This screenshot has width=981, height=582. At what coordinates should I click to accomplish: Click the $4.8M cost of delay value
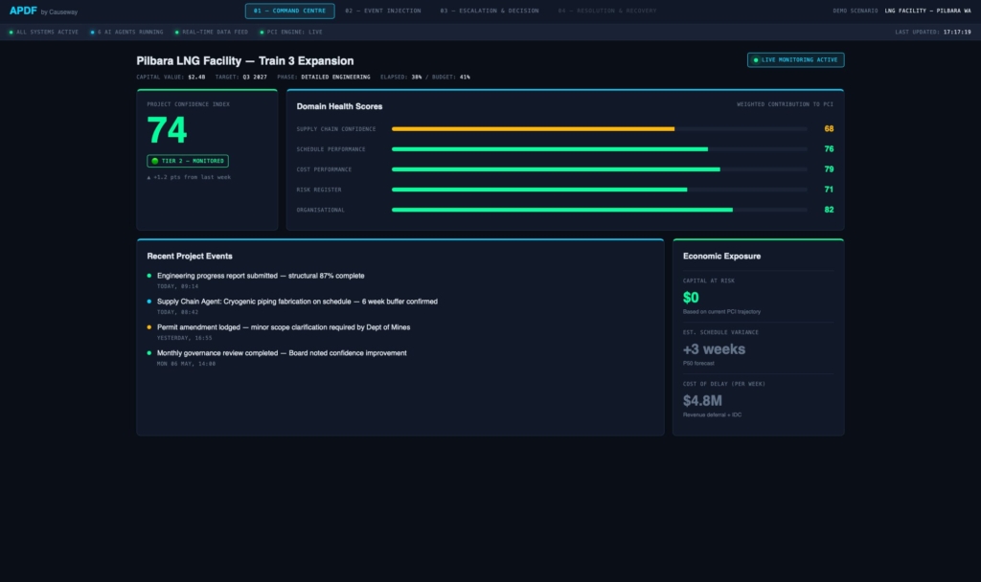click(x=702, y=401)
